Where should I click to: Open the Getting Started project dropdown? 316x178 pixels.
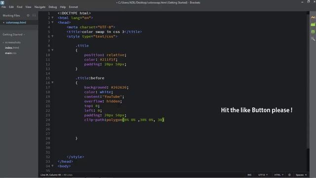click(x=14, y=35)
